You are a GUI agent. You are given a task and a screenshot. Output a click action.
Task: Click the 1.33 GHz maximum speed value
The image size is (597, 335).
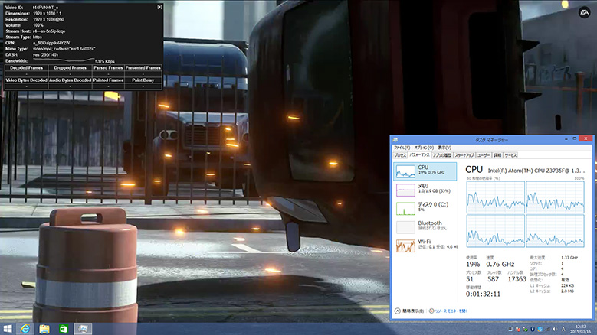569,258
